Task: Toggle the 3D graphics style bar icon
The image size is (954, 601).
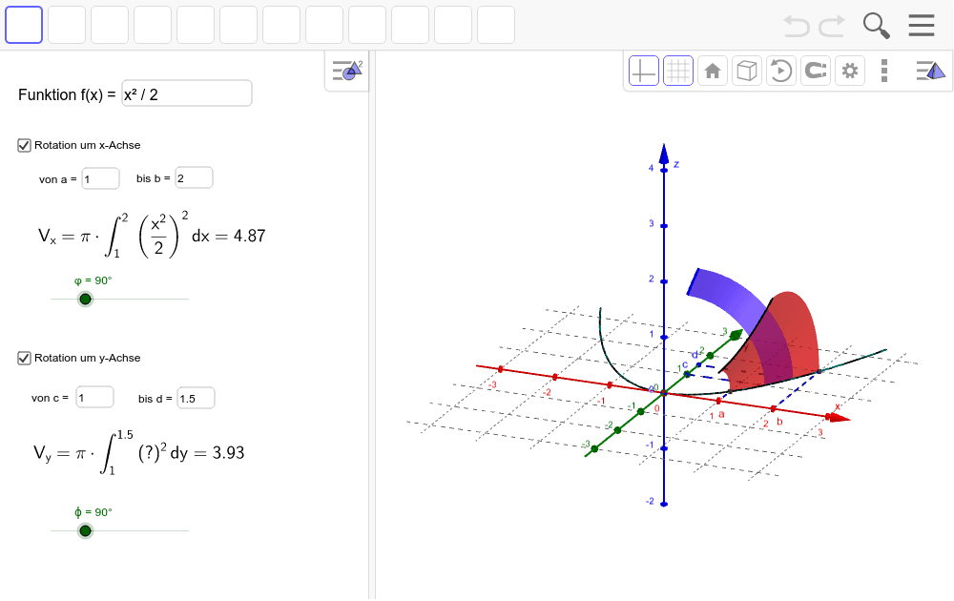Action: click(x=931, y=72)
